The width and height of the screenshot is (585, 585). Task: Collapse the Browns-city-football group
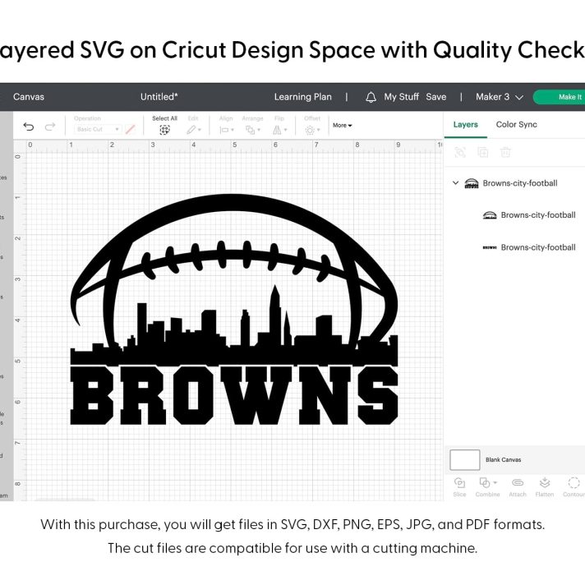click(x=455, y=182)
